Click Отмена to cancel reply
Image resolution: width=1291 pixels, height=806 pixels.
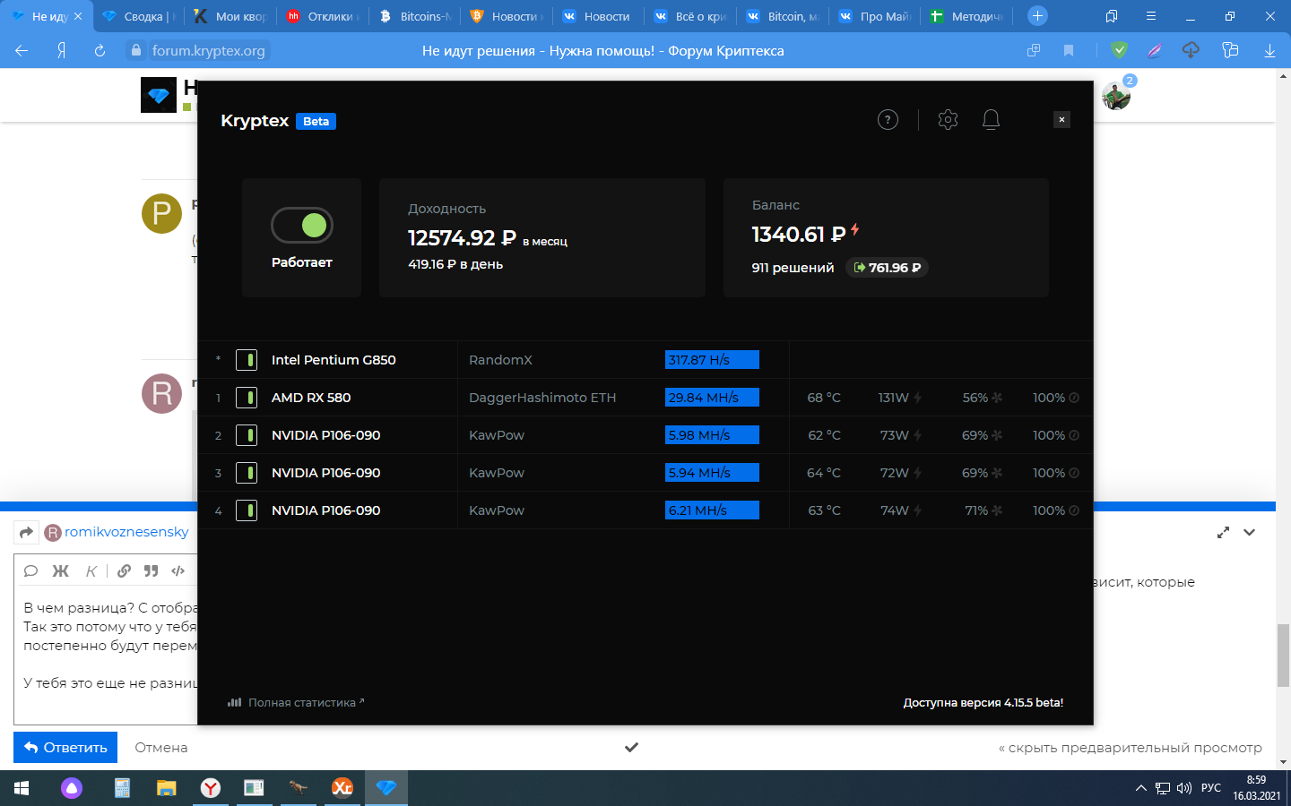[161, 748]
